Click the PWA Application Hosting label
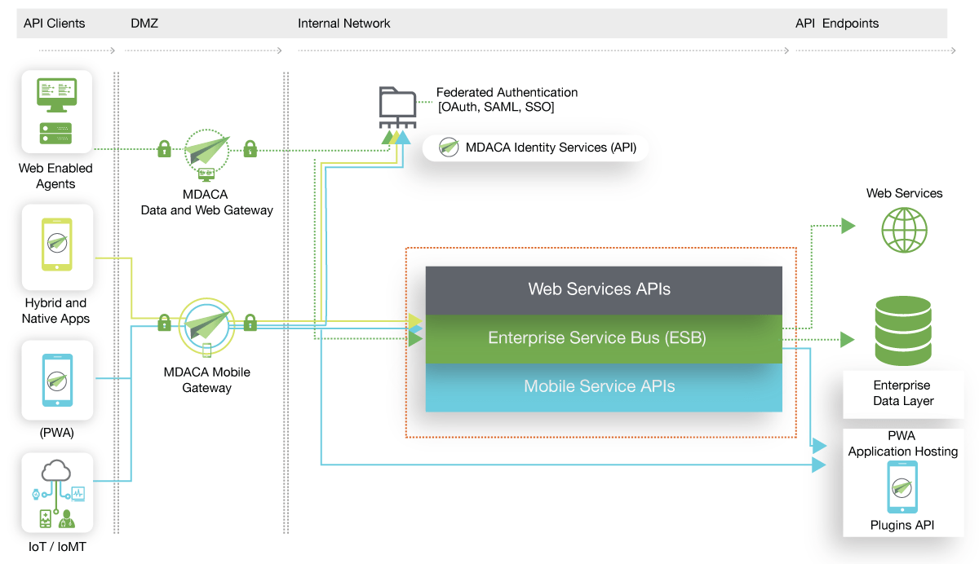This screenshot has width=979, height=564. 902,443
